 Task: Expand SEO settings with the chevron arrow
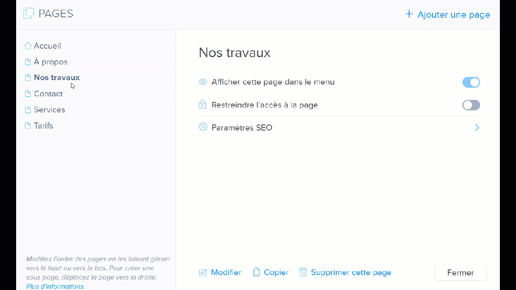click(x=477, y=128)
